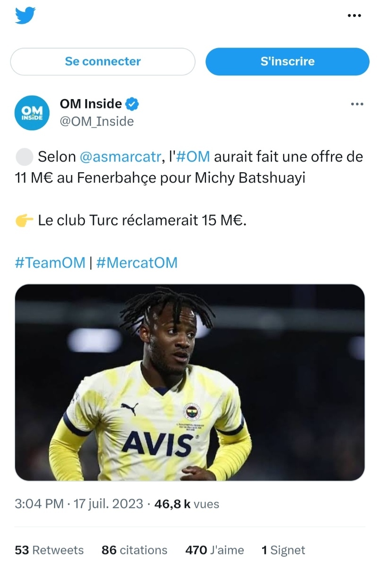Image resolution: width=379 pixels, height=566 pixels.
Task: Expand the tweet's three-dot options menu
Action: click(x=357, y=104)
